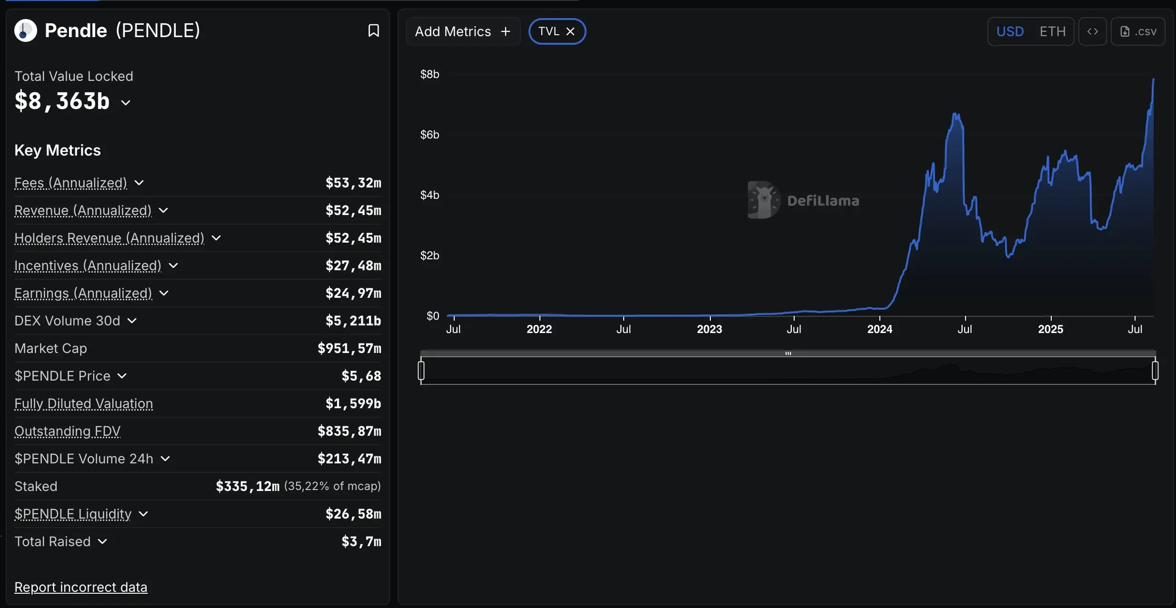This screenshot has width=1176, height=608.
Task: Click the $PENDLE Liquidity value $26,58m
Action: (x=353, y=514)
